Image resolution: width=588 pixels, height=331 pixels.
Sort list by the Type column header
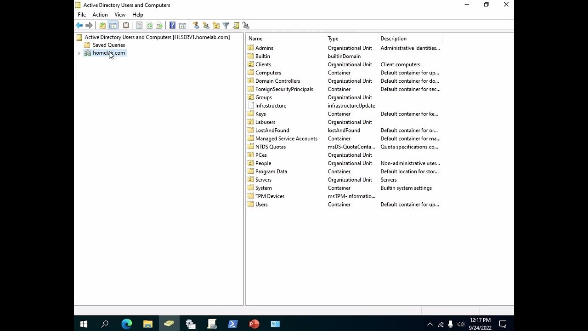pos(351,39)
